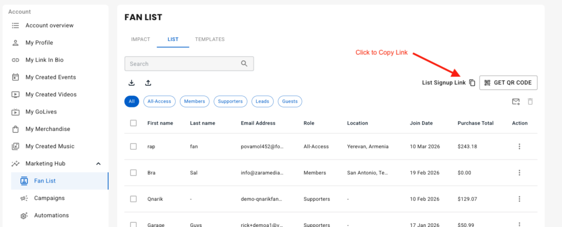
Task: Collapse the Marketing Hub section
Action: click(98, 163)
